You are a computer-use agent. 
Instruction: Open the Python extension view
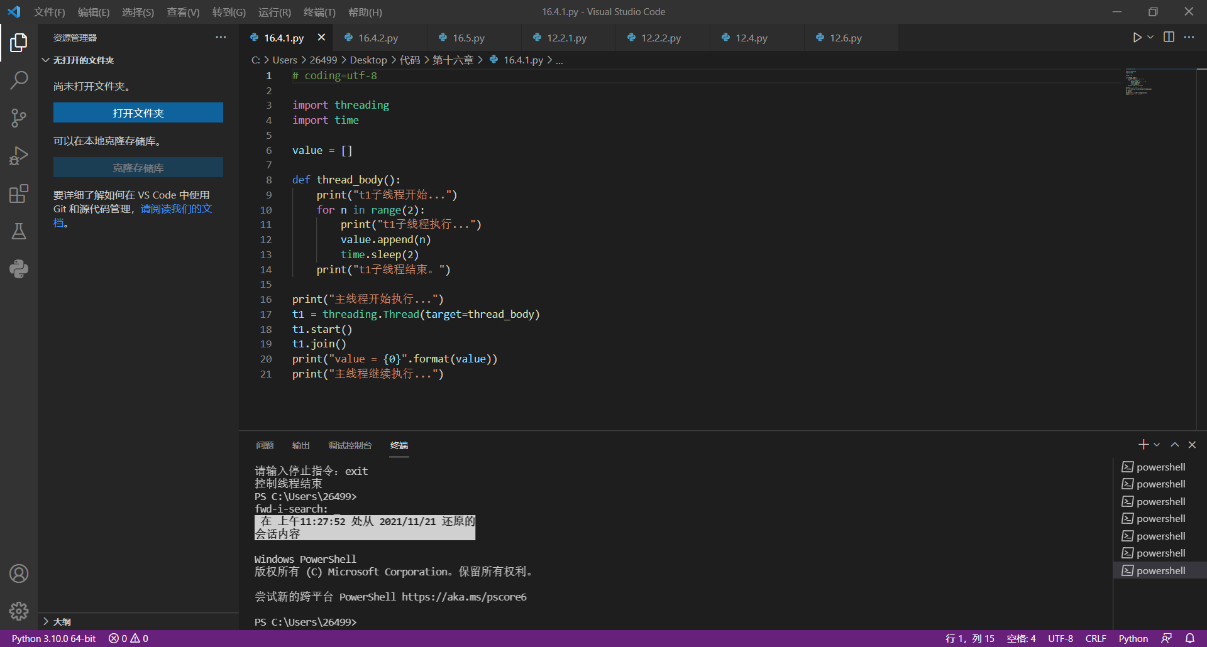click(19, 269)
